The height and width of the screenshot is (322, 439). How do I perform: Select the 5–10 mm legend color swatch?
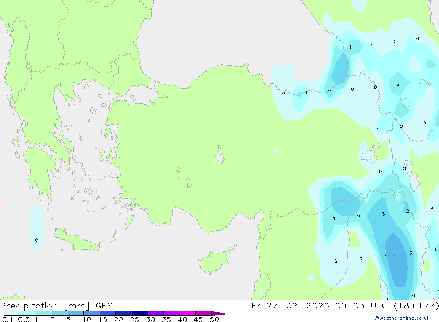coord(76,313)
